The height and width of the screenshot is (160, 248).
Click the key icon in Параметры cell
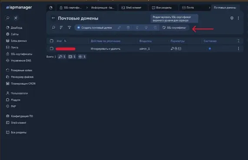[172, 49]
